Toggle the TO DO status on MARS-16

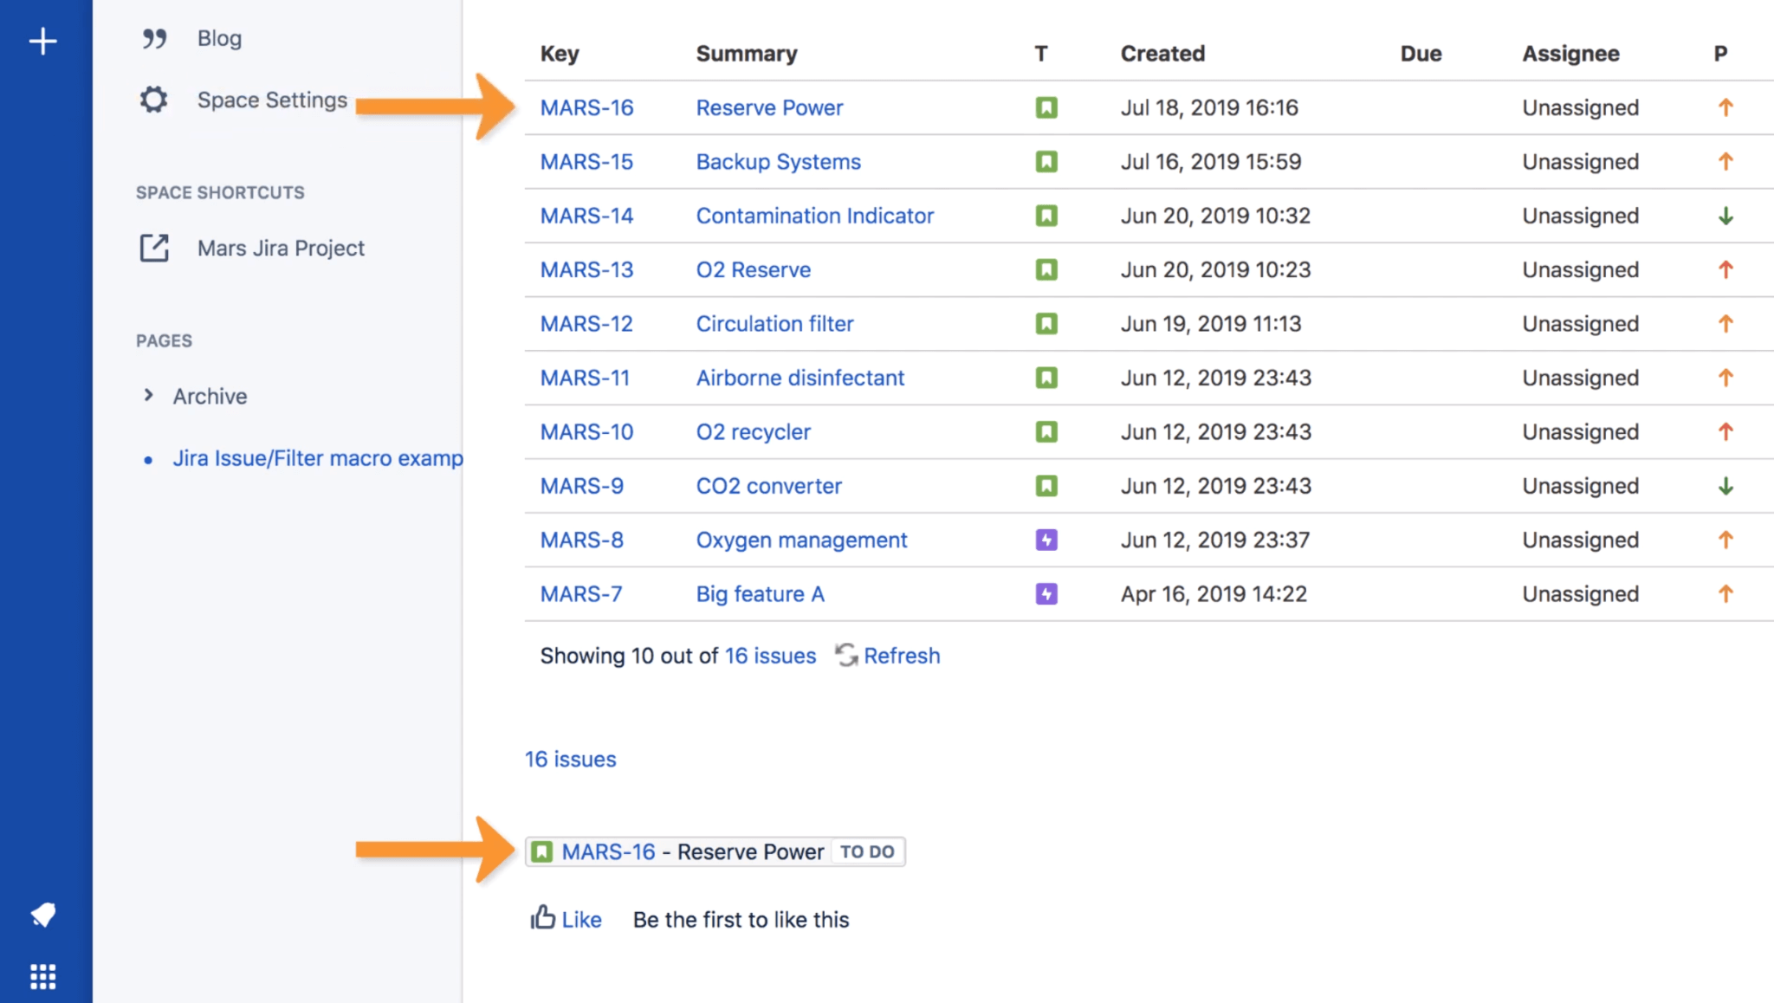pyautogui.click(x=867, y=851)
